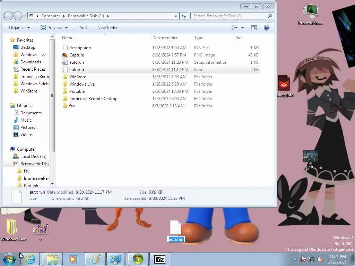
Task: Open the 7-Zip taskbar button
Action: (160, 259)
